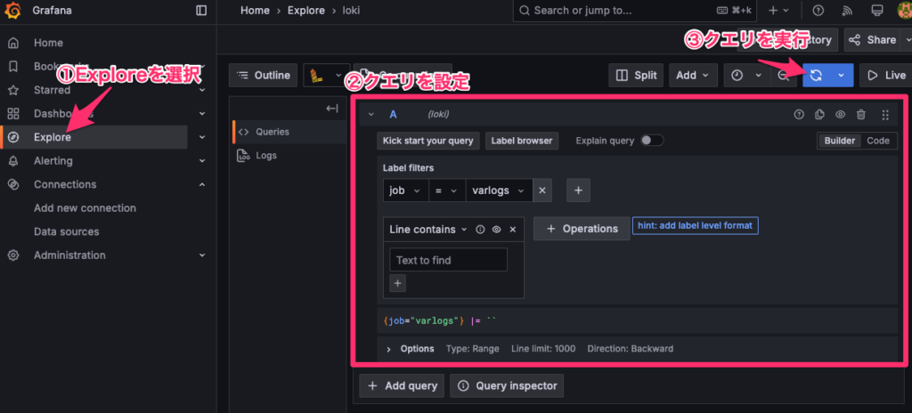Screen dimensions: 912x413
Task: Grab the query A drag handle
Action: [x=885, y=115]
